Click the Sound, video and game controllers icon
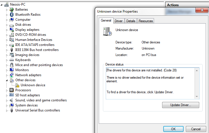 (11, 100)
